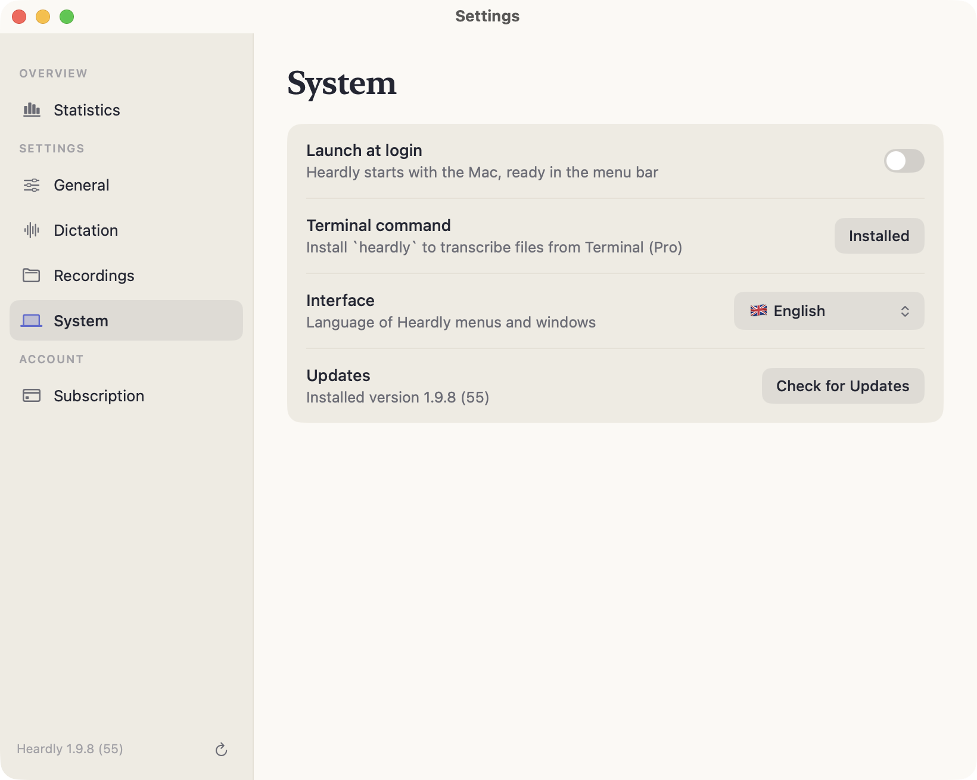
Task: Click 'Installed version 1.9.8 (55)' text
Action: coord(397,397)
